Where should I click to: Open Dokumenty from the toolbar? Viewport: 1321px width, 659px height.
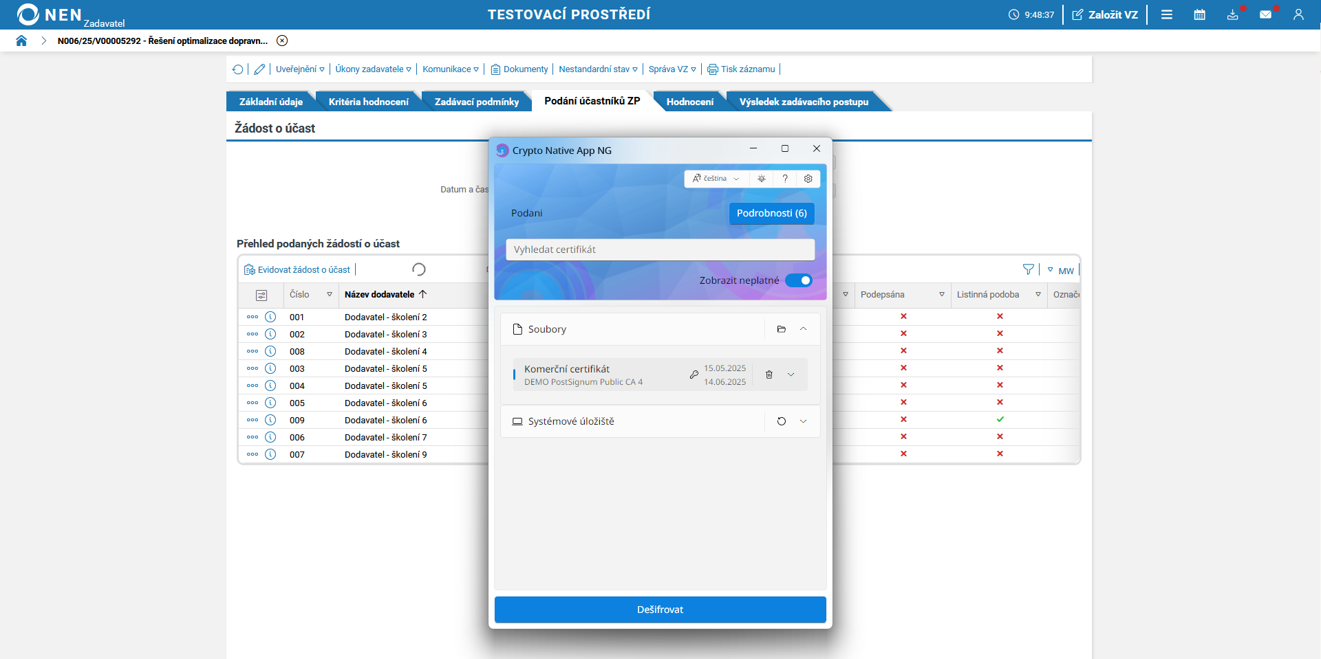[x=519, y=69]
